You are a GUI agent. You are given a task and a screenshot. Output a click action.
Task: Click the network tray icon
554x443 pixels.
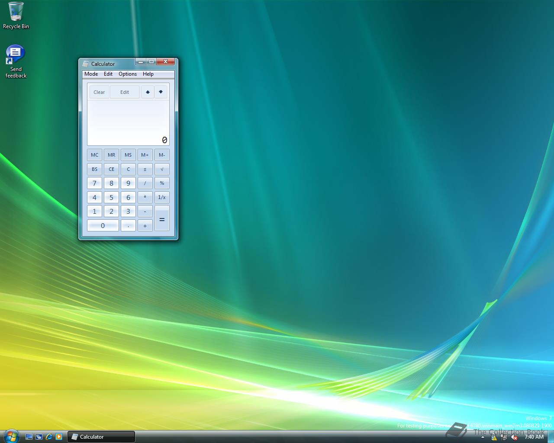pyautogui.click(x=504, y=437)
